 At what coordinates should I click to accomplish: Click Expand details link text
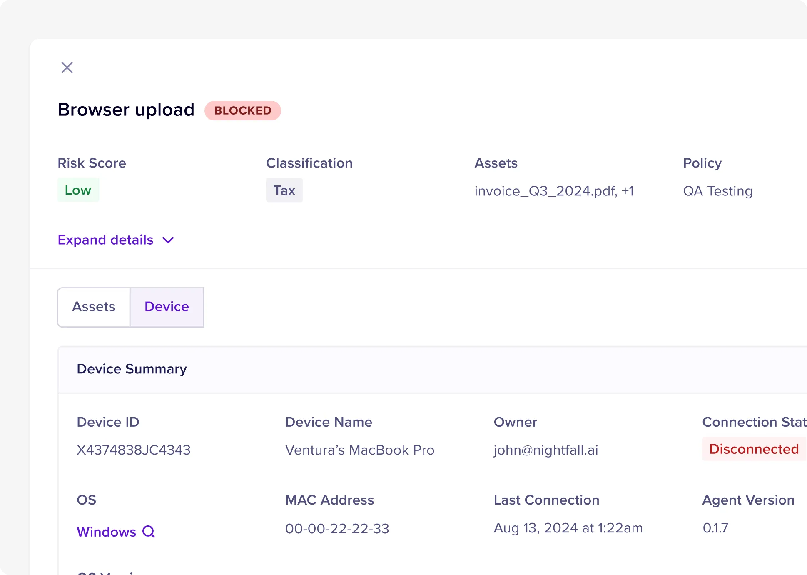point(105,240)
